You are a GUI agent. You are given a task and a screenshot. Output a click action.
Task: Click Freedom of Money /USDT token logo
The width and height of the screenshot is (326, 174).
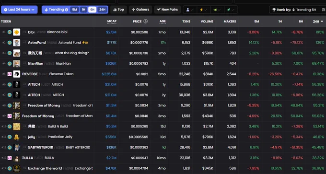(17, 116)
